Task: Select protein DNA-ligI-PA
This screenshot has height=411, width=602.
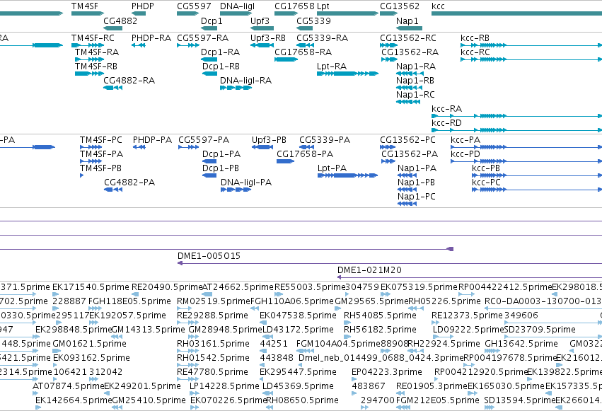Action: pyautogui.click(x=236, y=190)
